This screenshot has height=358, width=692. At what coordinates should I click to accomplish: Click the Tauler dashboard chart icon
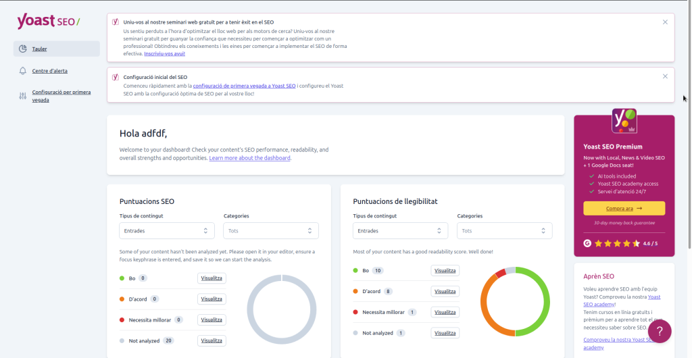[x=23, y=49]
